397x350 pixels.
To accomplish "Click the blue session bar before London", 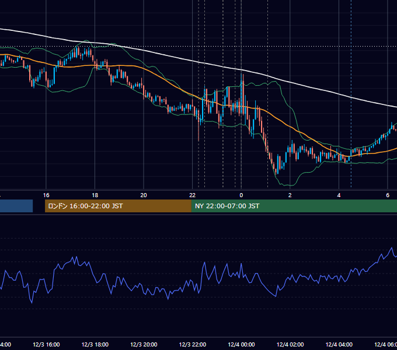I will click(x=16, y=206).
